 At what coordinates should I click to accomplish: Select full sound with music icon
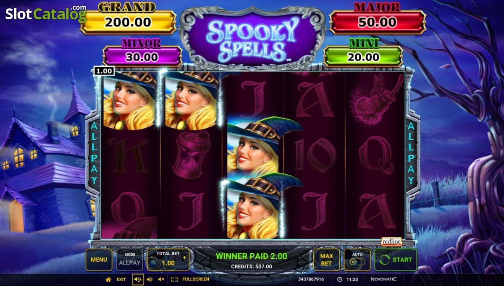tap(138, 279)
